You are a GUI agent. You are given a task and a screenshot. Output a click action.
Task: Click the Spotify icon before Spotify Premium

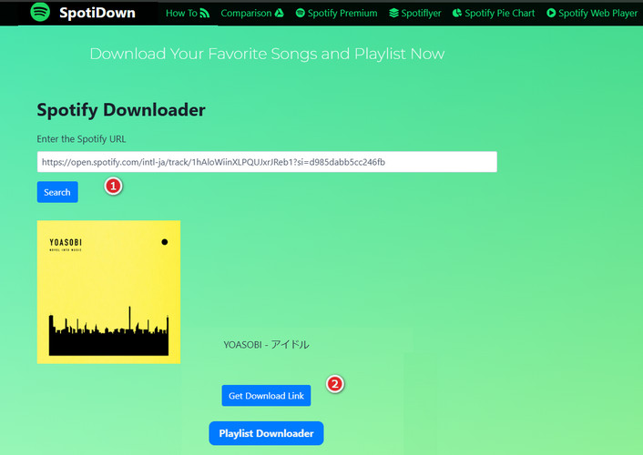coord(301,13)
